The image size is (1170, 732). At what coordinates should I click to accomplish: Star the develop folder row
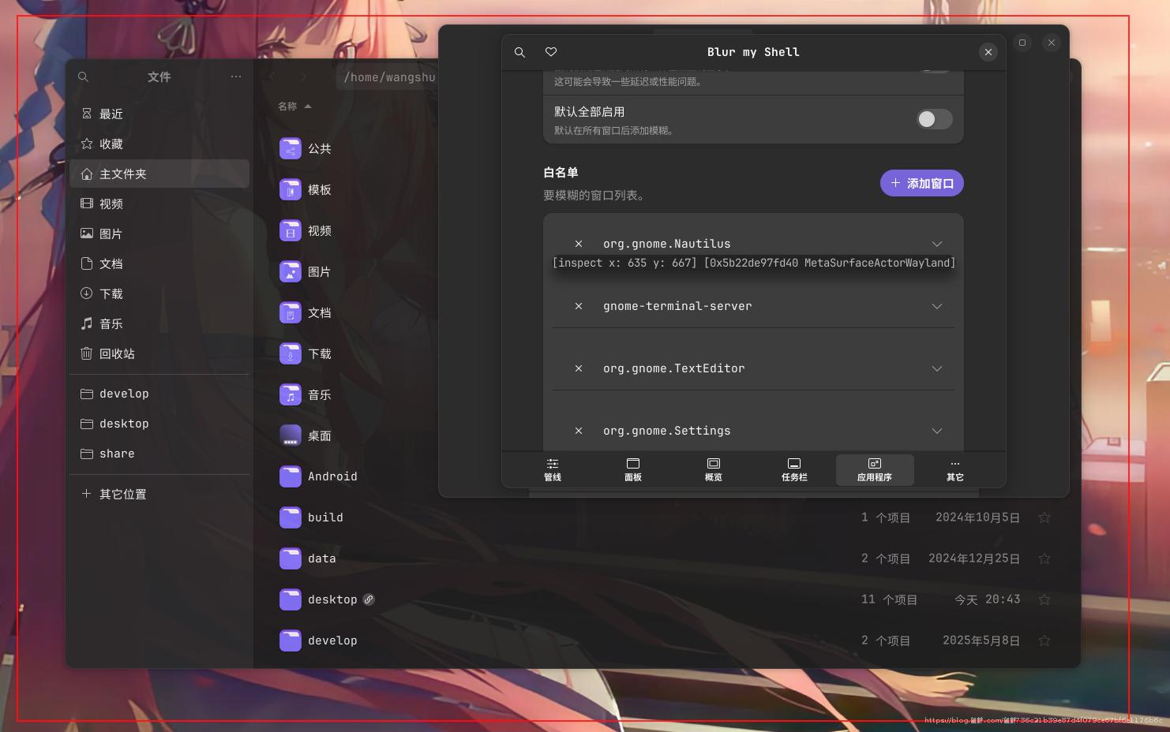[x=1044, y=640]
